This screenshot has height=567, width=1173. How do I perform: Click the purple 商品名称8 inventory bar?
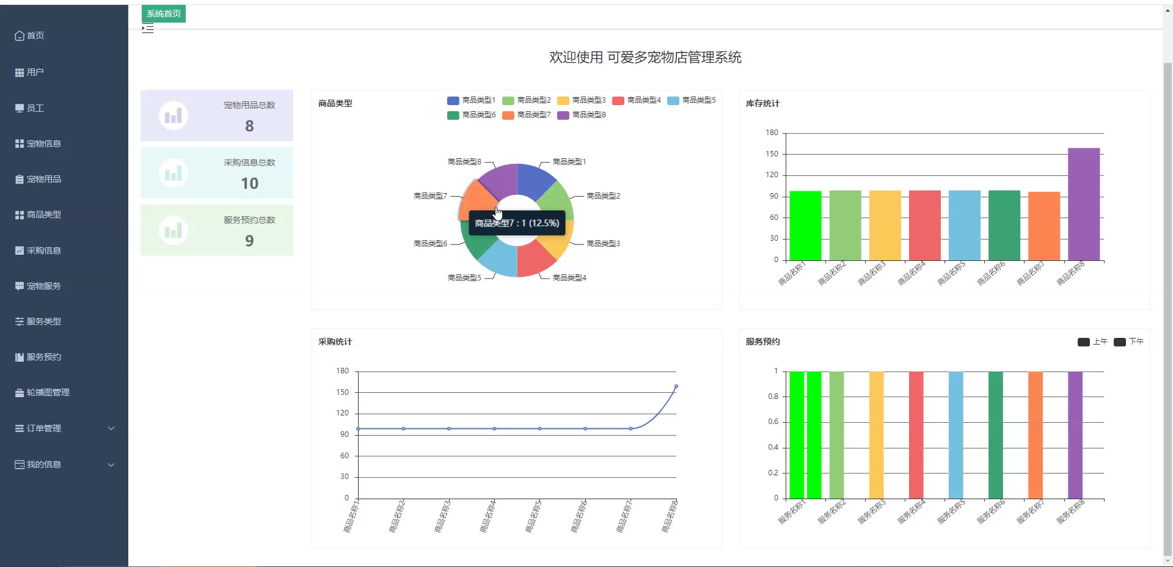pos(1084,204)
